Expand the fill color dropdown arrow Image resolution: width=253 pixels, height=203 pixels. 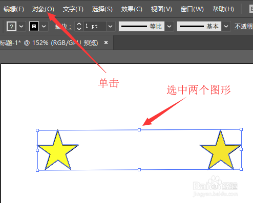tap(22, 26)
